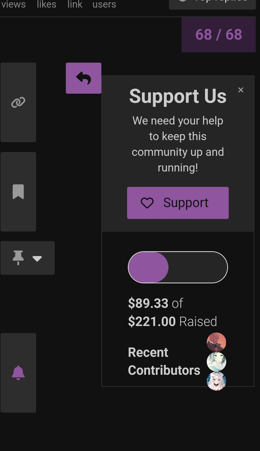Screen dimensions: 260x451
Task: Expand the pin options caret arrow
Action: tap(37, 259)
